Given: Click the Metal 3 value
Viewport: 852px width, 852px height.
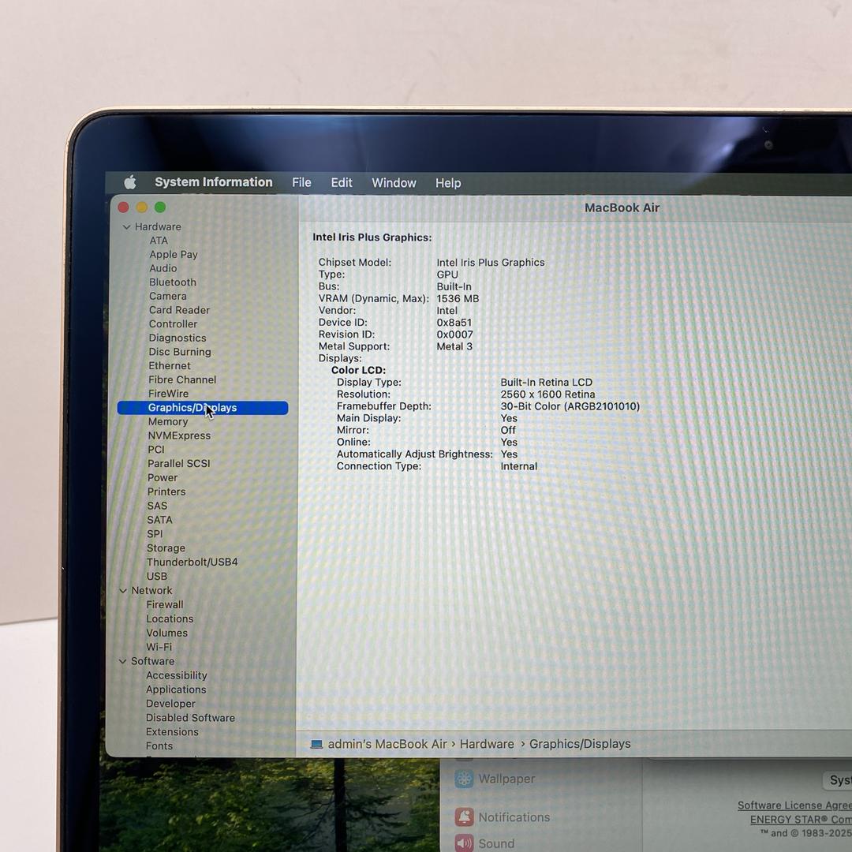Looking at the screenshot, I should coord(454,346).
